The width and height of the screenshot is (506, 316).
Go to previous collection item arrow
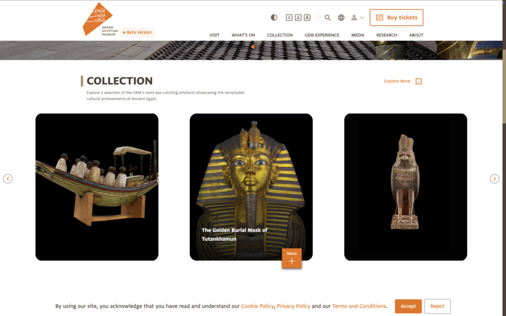coord(8,179)
